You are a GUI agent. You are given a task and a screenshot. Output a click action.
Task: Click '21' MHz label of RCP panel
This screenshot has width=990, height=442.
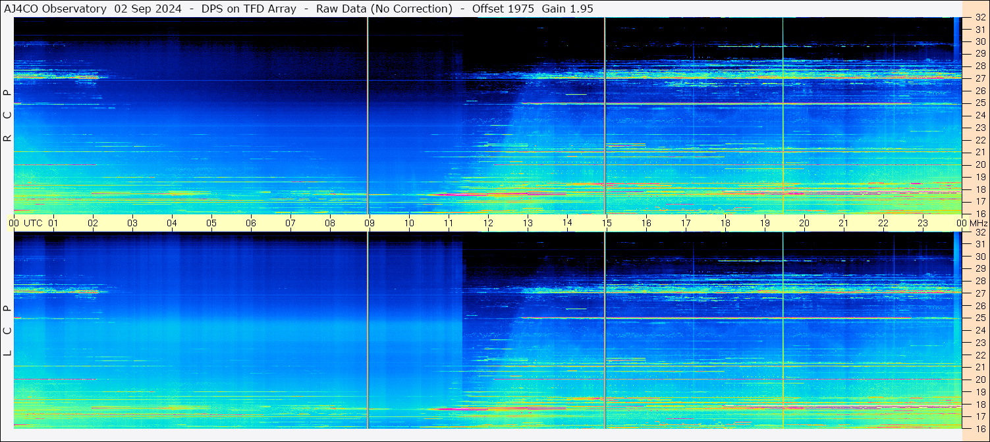point(980,152)
